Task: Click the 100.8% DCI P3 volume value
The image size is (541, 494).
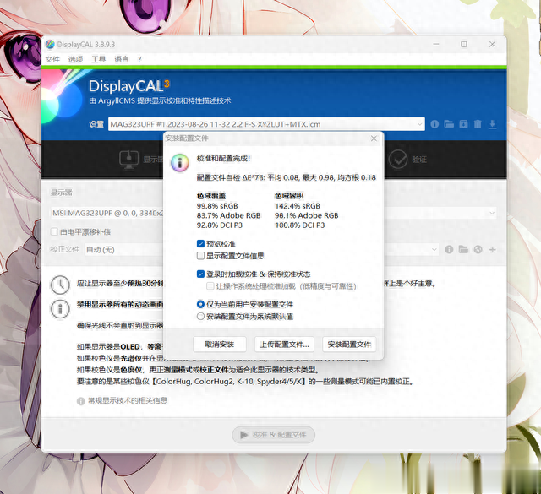Action: click(299, 225)
